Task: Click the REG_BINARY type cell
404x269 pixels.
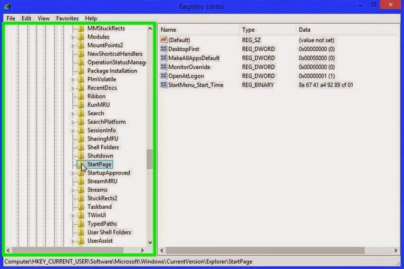Action: pyautogui.click(x=258, y=85)
